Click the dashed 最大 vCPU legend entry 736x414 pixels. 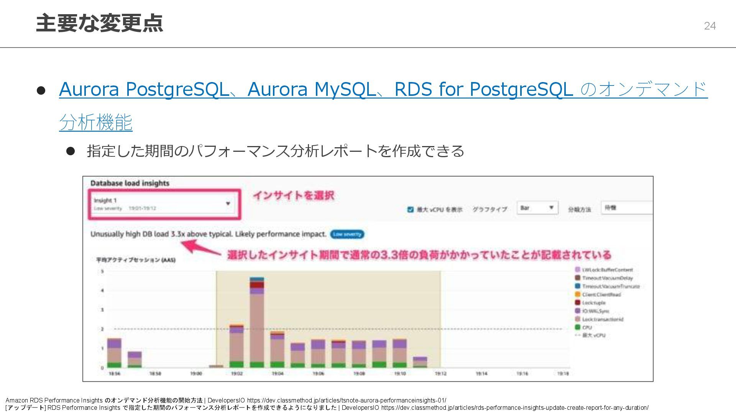click(590, 335)
